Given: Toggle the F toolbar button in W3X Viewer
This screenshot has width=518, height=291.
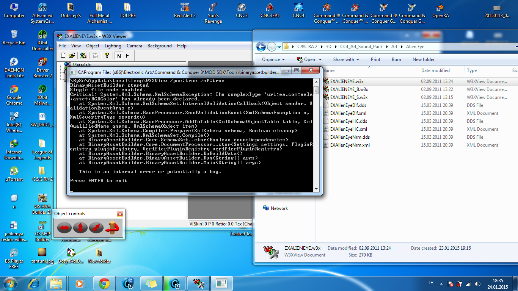Looking at the screenshot, I should click(x=127, y=56).
